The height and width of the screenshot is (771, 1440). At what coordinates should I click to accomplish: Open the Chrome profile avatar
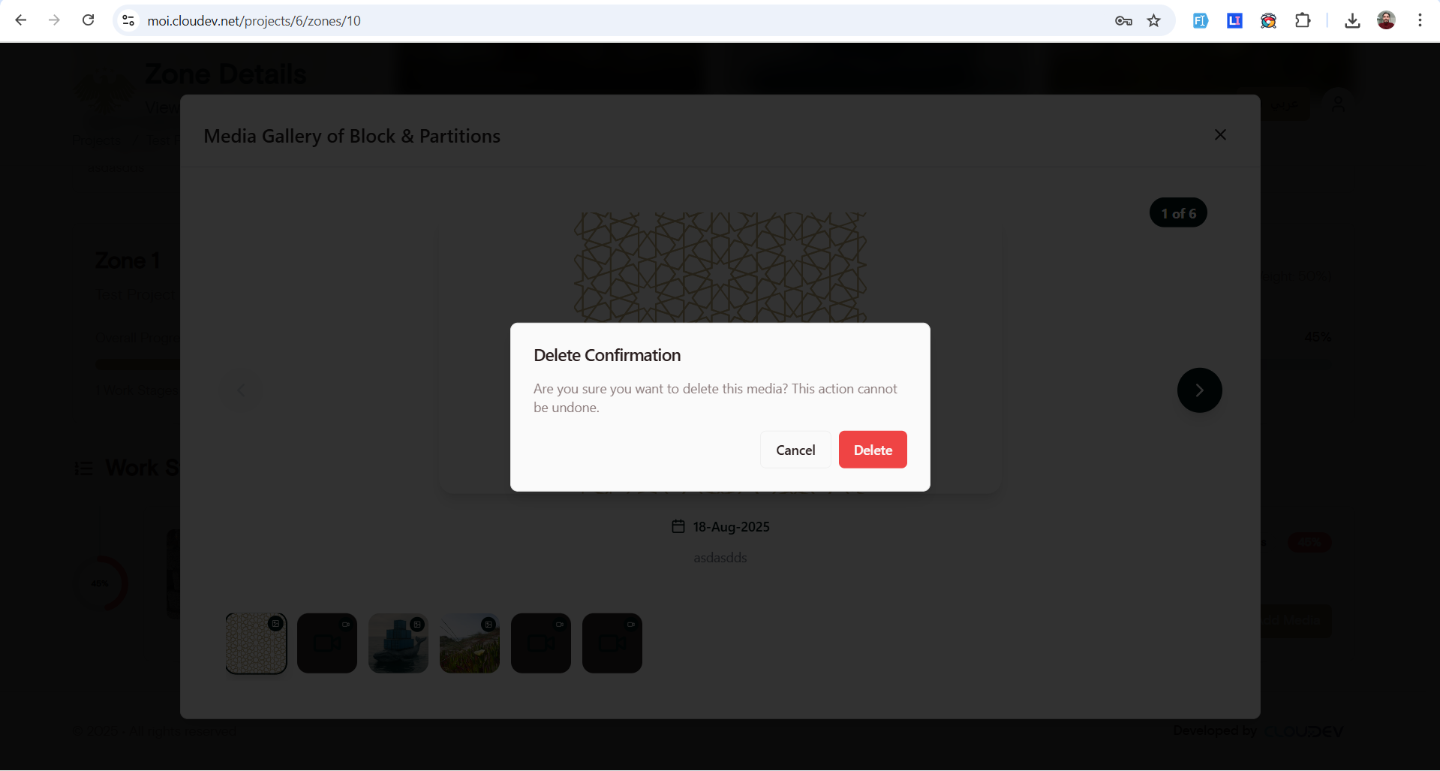[1386, 21]
